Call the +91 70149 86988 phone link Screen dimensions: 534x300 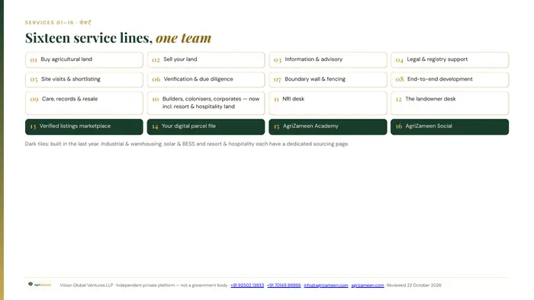284,286
